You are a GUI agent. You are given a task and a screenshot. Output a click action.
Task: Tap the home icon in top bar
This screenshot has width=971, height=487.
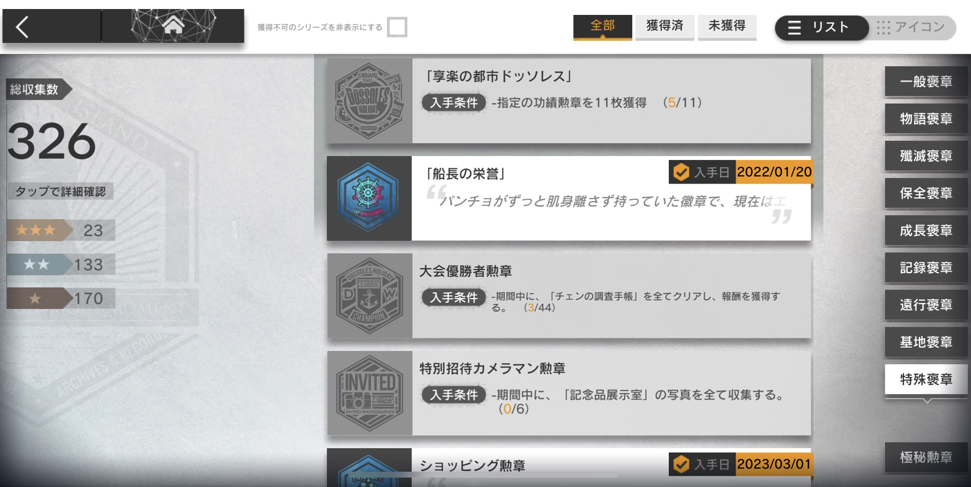click(173, 26)
